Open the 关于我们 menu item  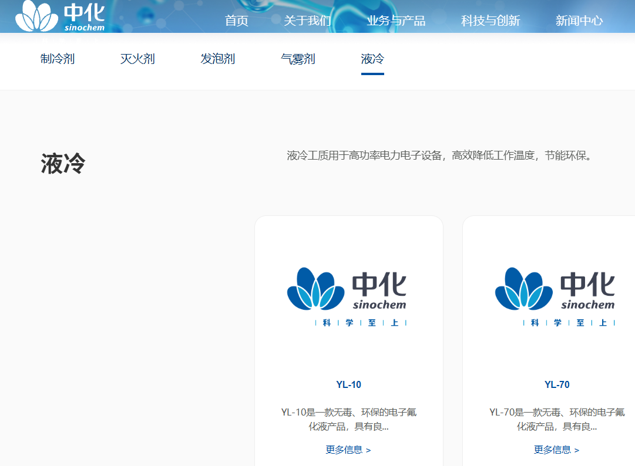click(307, 21)
